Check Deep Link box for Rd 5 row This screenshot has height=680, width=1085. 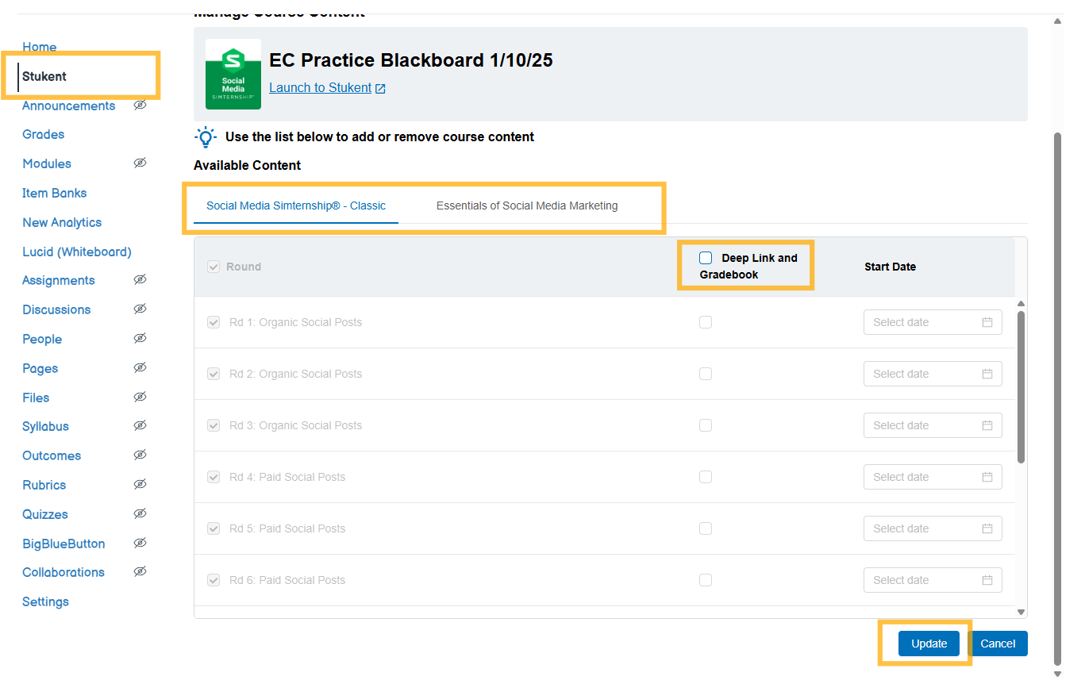coord(706,528)
